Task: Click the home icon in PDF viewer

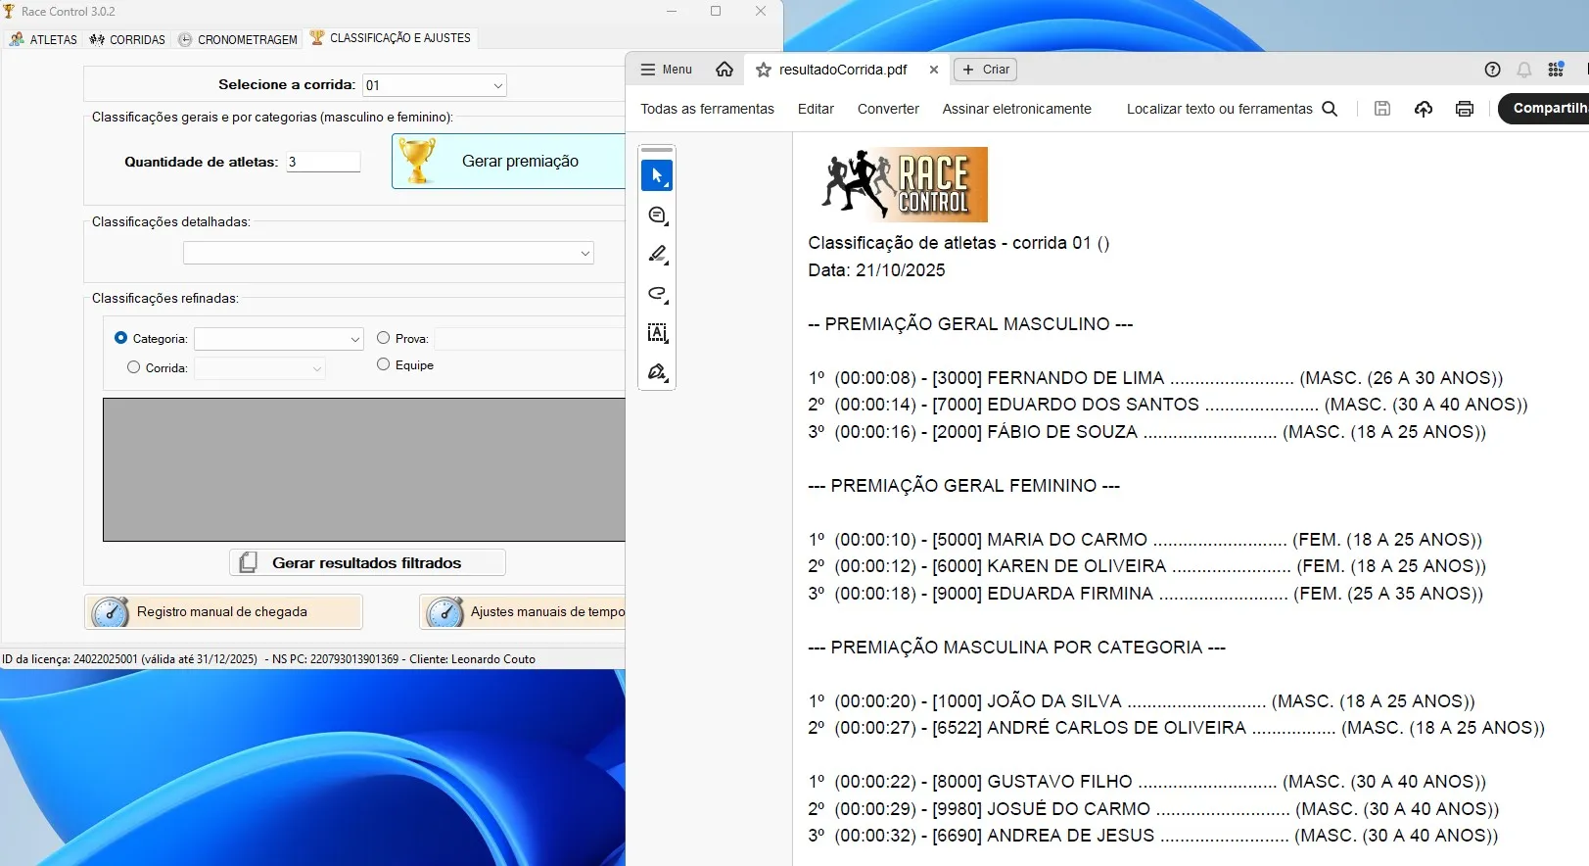Action: pyautogui.click(x=724, y=70)
